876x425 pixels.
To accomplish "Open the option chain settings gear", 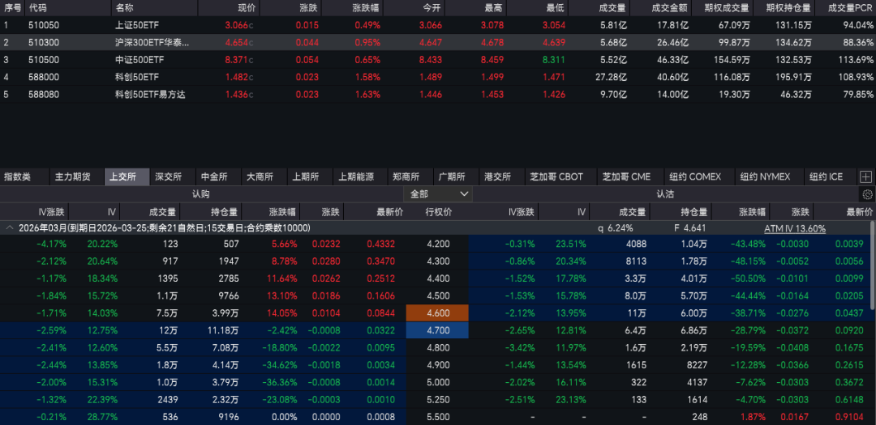I will [867, 194].
